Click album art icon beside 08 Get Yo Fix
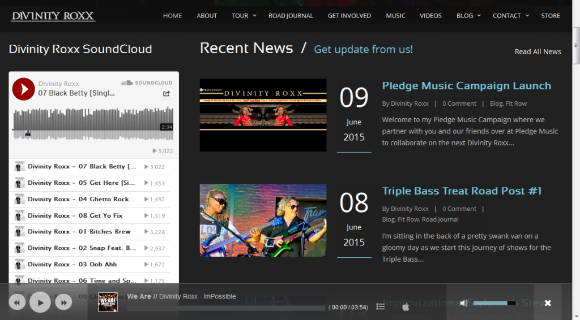580x320 pixels. [x=20, y=215]
